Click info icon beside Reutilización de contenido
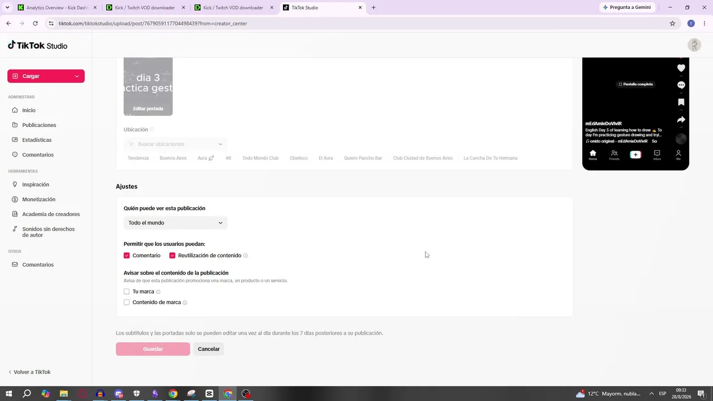The height and width of the screenshot is (401, 713). (x=246, y=256)
